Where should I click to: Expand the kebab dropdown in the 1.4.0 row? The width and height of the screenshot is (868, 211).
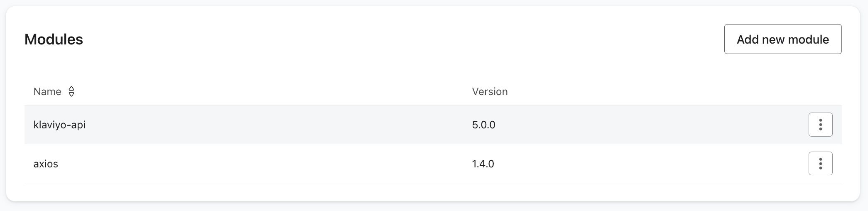point(820,164)
